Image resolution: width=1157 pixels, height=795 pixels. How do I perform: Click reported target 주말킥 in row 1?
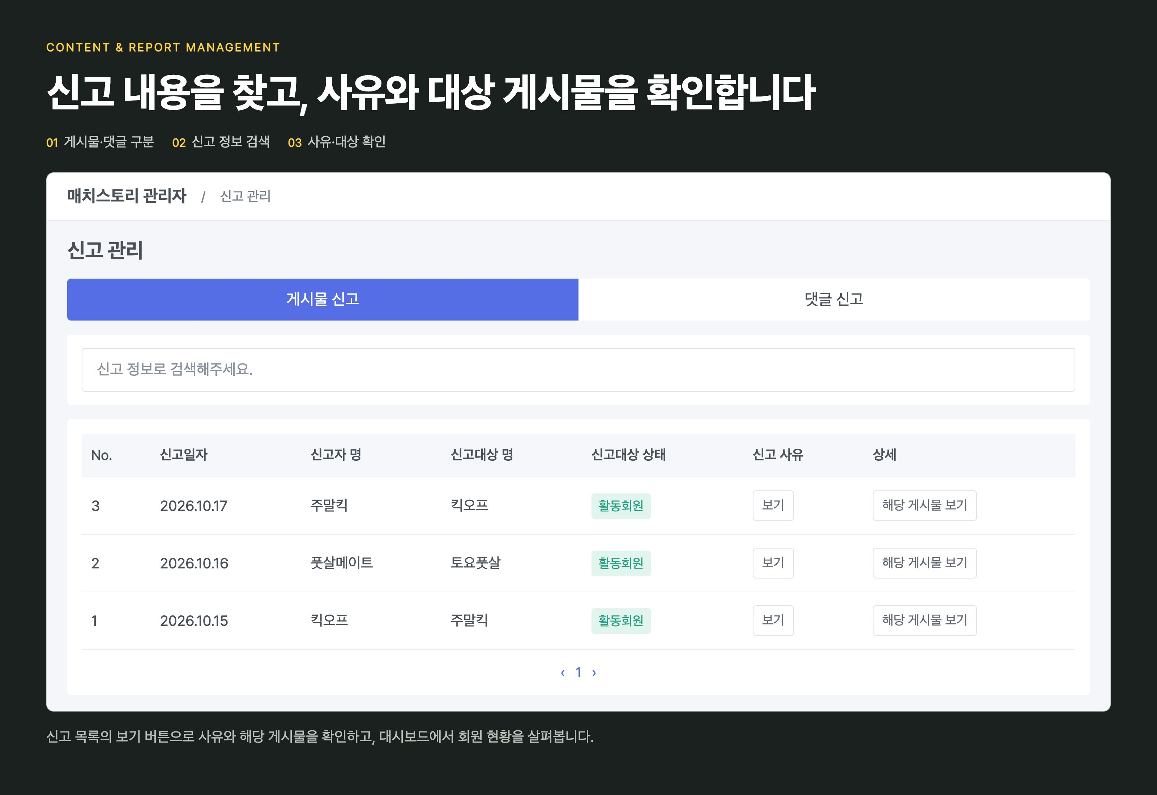pyautogui.click(x=469, y=620)
